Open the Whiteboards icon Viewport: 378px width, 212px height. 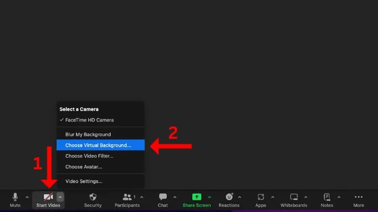click(x=294, y=197)
